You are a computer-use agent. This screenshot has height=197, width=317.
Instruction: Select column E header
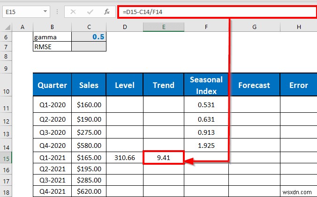tap(164, 27)
